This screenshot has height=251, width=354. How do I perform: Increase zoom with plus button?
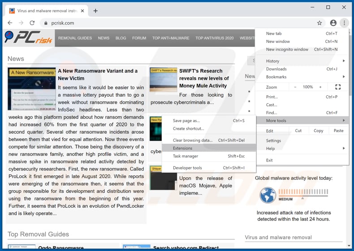[320, 87]
